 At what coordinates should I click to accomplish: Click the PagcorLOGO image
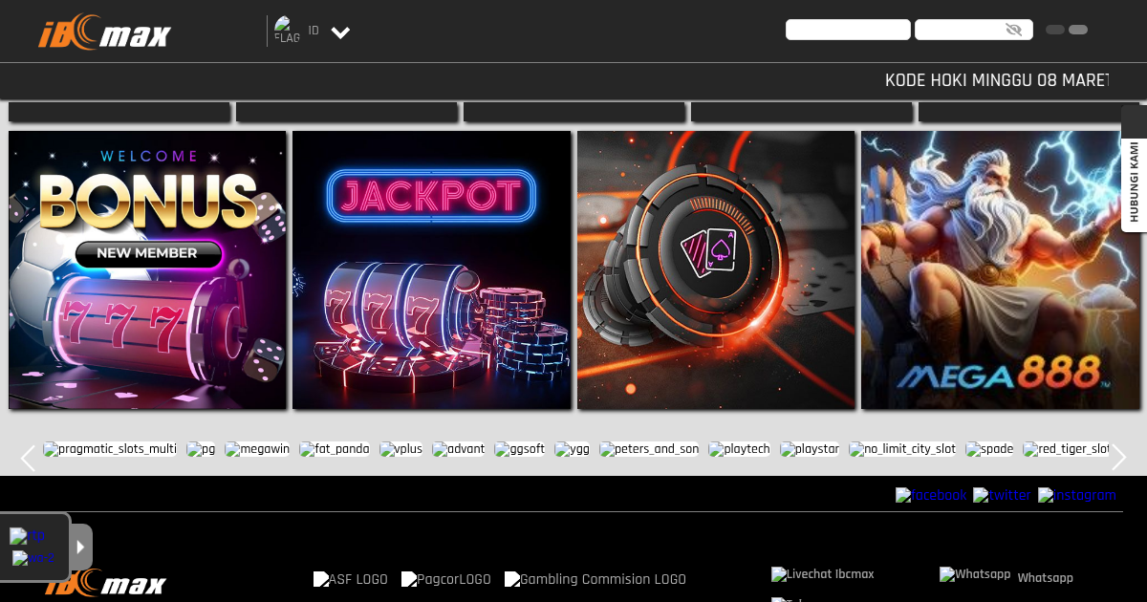pos(446,579)
